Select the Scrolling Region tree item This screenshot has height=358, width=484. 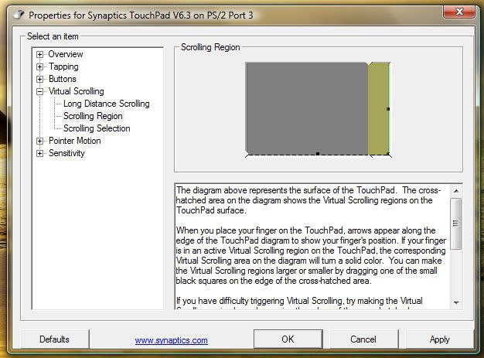[93, 116]
